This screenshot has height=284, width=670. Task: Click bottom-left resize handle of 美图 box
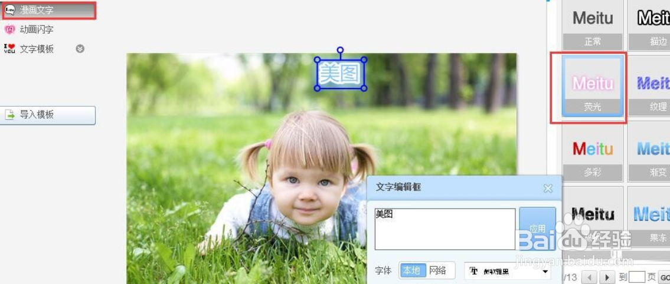[317, 88]
